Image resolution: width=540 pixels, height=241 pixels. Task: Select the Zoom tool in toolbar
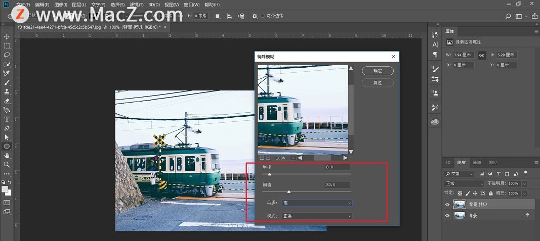[7, 165]
